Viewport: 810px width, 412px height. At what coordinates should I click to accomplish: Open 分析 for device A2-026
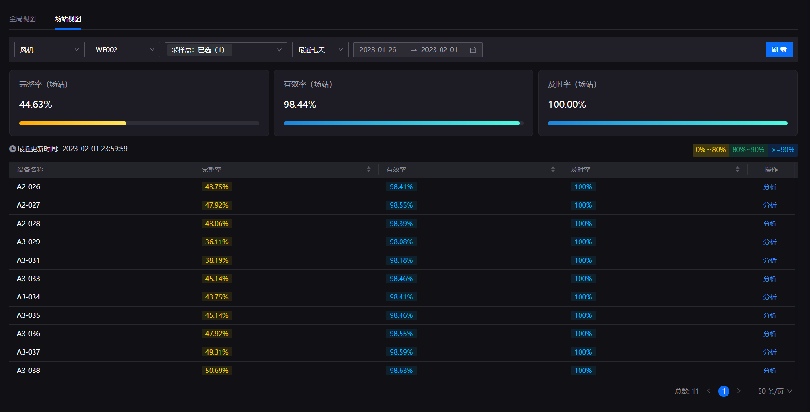[769, 187]
